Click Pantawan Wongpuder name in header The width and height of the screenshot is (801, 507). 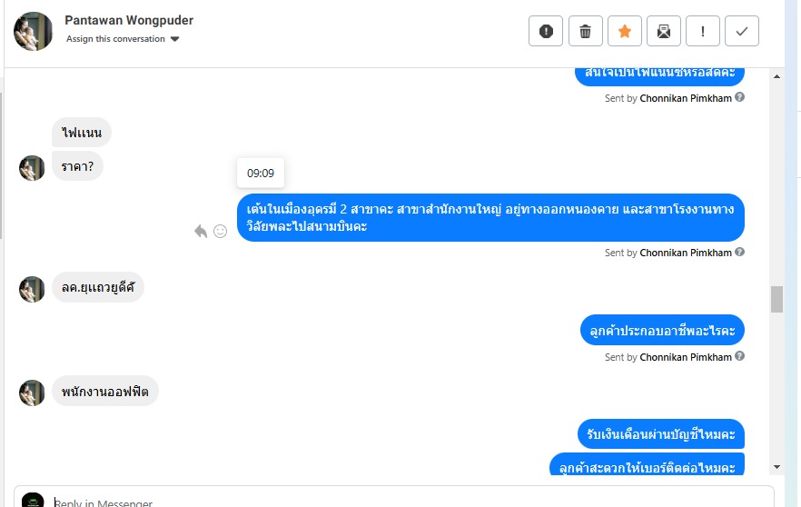[x=129, y=20]
